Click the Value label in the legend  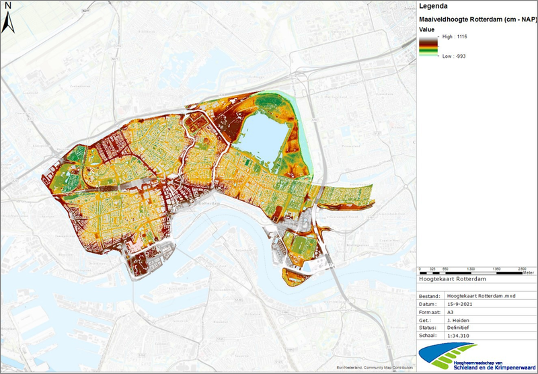pos(425,30)
